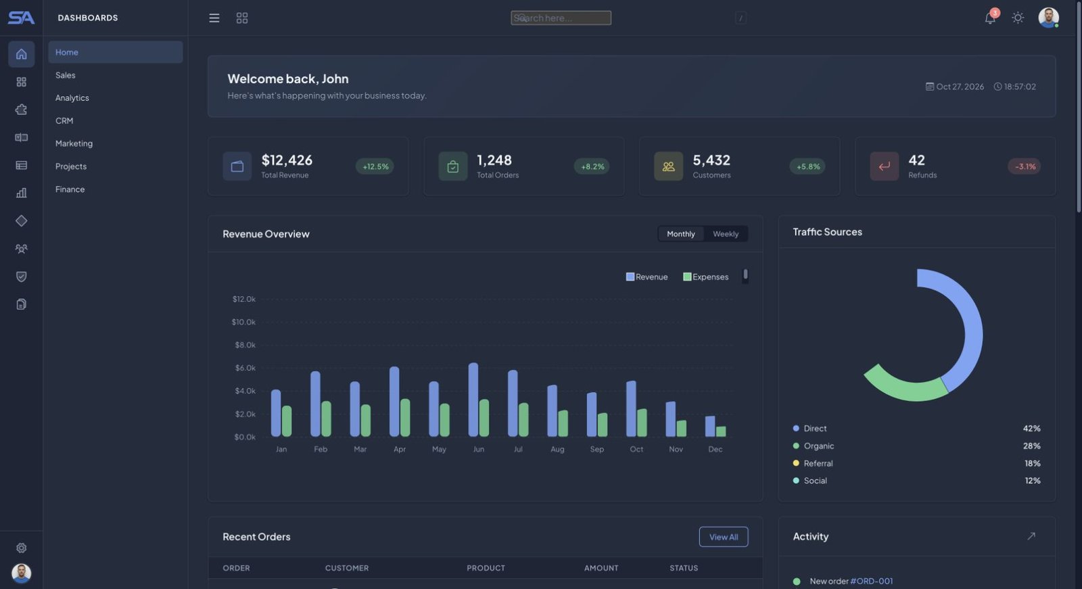Viewport: 1082px width, 589px height.
Task: Click the page vertical scrollbar
Action: coord(1078,108)
